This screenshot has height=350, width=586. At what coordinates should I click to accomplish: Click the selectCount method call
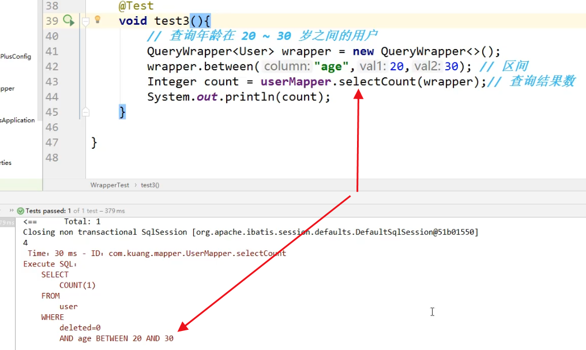(377, 82)
